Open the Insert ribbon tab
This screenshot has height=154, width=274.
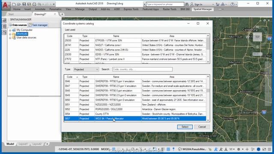27,9
